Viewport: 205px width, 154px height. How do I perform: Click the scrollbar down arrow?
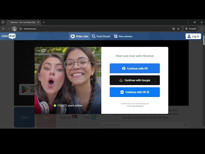204,127
